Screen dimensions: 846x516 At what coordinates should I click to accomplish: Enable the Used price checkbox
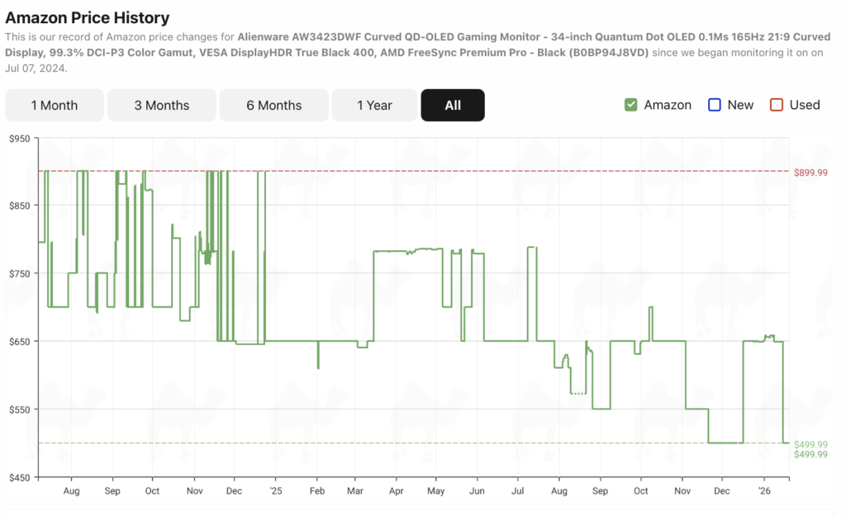click(777, 105)
